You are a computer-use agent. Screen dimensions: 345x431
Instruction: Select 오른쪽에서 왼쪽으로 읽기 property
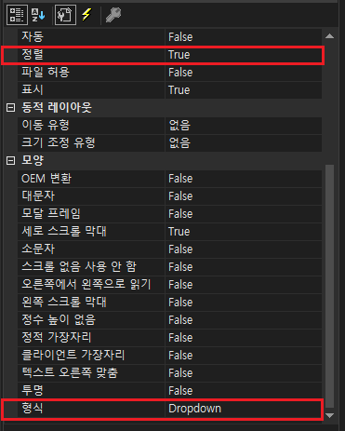[x=86, y=285]
